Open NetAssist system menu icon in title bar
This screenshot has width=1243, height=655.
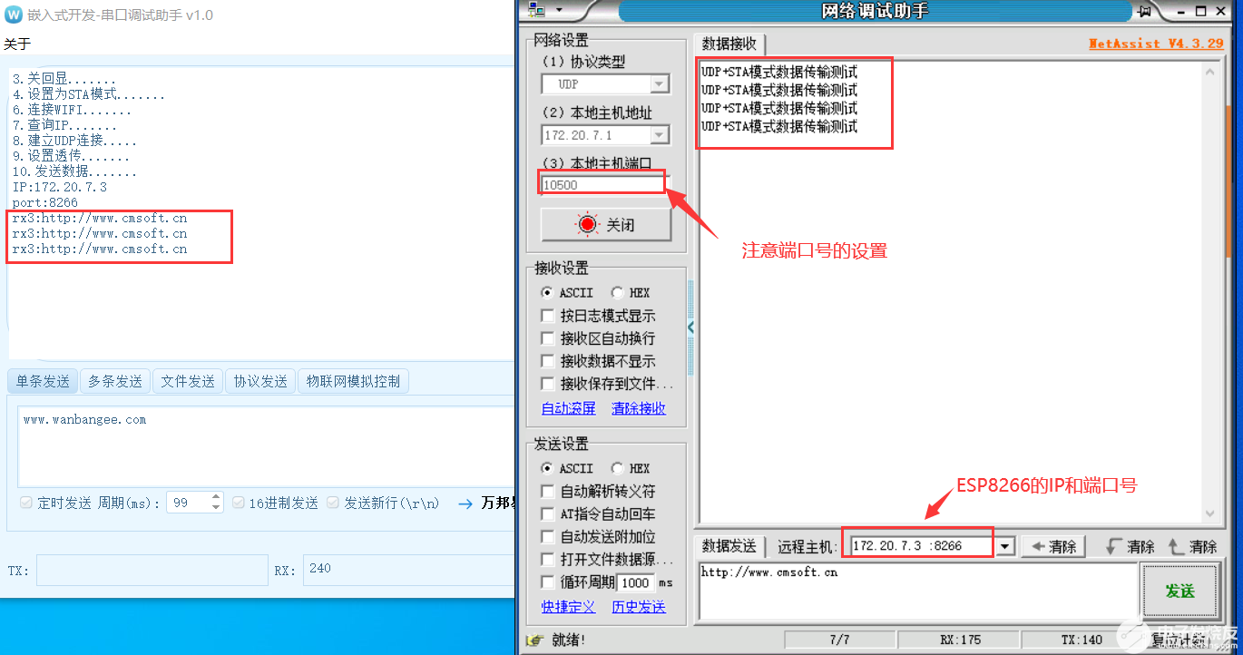click(536, 11)
